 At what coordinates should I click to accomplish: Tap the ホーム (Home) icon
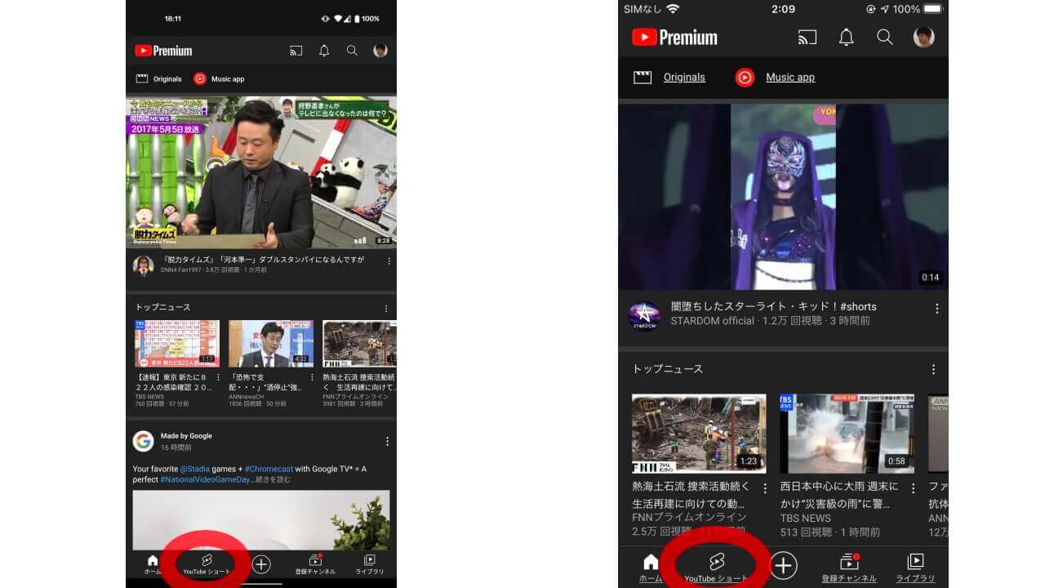pyautogui.click(x=650, y=562)
